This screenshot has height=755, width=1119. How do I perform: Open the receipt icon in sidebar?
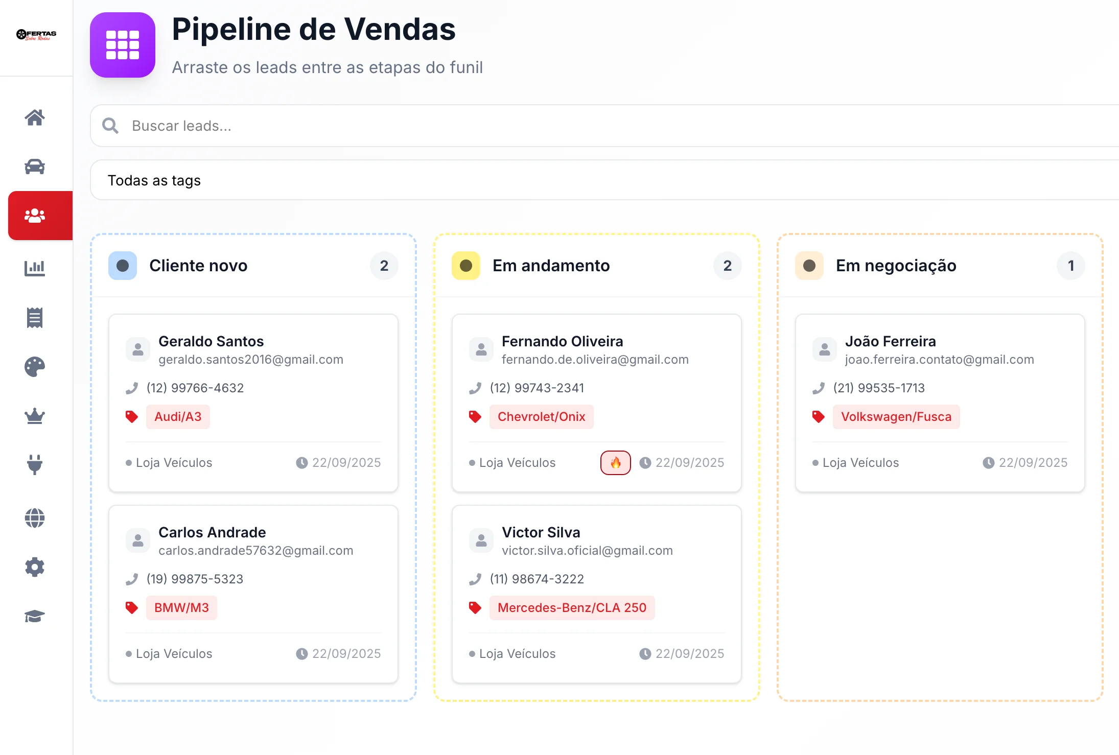coord(35,318)
